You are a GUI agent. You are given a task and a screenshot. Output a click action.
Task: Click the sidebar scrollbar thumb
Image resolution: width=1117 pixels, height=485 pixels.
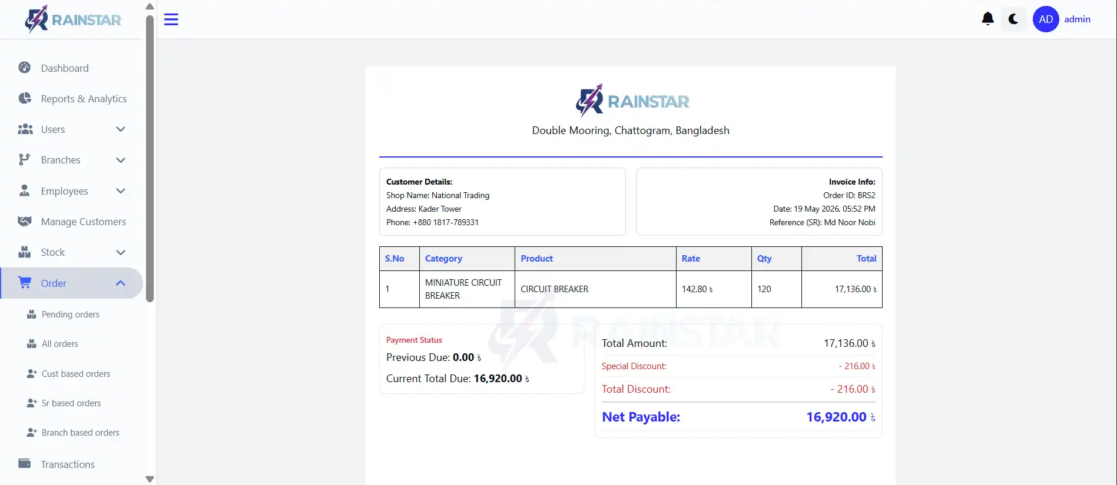pos(150,159)
